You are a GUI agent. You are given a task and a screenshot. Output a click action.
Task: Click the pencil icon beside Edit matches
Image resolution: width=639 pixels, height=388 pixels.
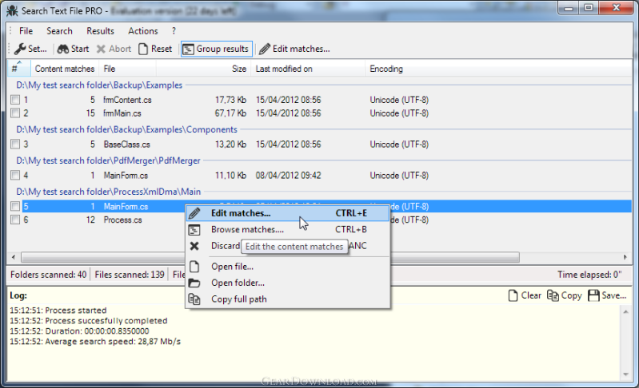coord(194,213)
